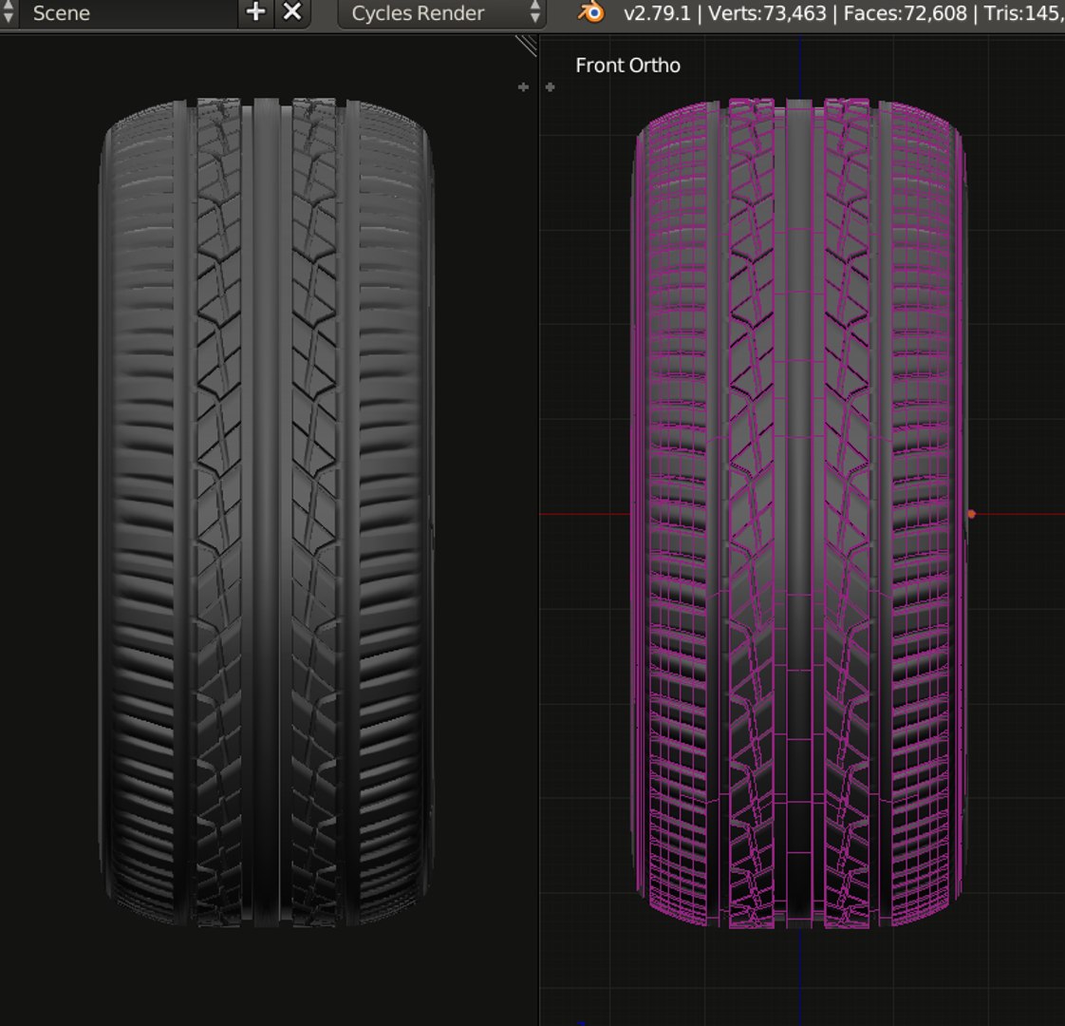Click the "Front Ortho" view label
This screenshot has height=1026, width=1065.
[x=627, y=66]
